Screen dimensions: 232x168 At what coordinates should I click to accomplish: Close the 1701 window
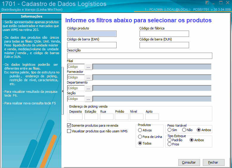[x=228, y=3]
